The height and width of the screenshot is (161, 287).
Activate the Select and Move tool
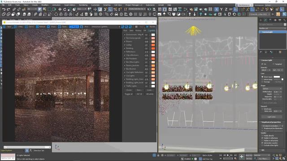(60, 9)
